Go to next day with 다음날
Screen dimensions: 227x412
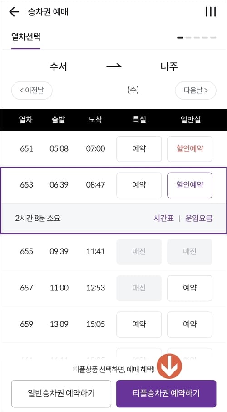[196, 91]
